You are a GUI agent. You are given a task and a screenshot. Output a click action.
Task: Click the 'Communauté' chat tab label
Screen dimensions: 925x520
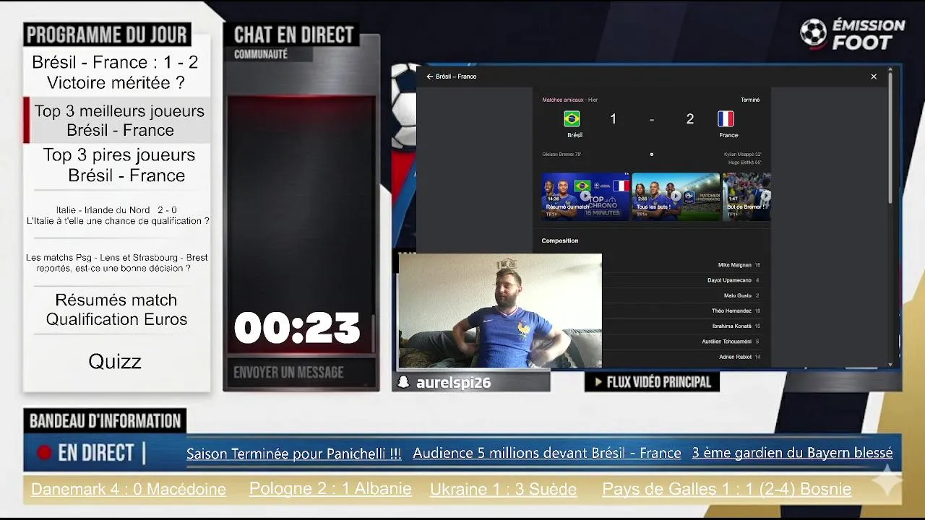[x=260, y=55]
